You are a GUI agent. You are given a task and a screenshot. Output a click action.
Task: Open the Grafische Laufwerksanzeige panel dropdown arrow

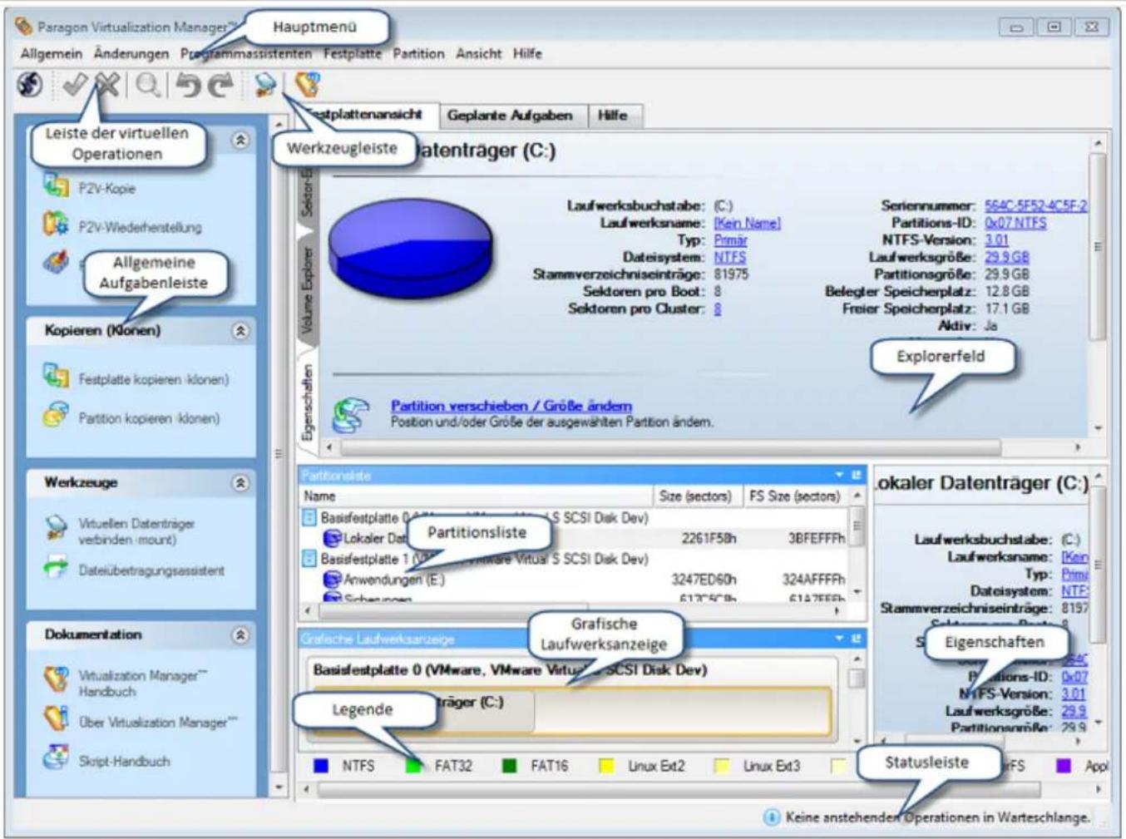tap(839, 639)
